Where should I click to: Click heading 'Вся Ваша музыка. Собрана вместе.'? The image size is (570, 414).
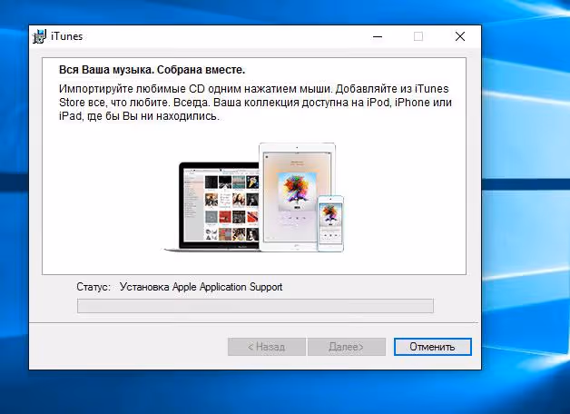click(152, 69)
